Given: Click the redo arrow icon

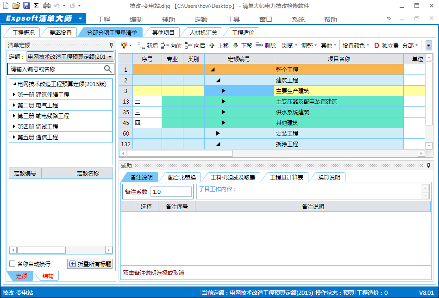Looking at the screenshot, I should click(x=72, y=6).
